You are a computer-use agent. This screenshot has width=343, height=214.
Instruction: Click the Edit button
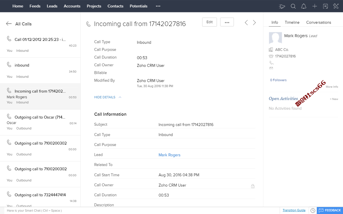210,22
